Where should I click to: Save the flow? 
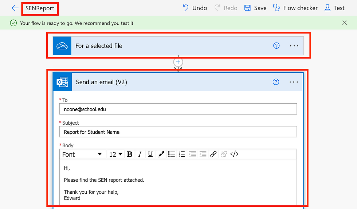coord(255,8)
